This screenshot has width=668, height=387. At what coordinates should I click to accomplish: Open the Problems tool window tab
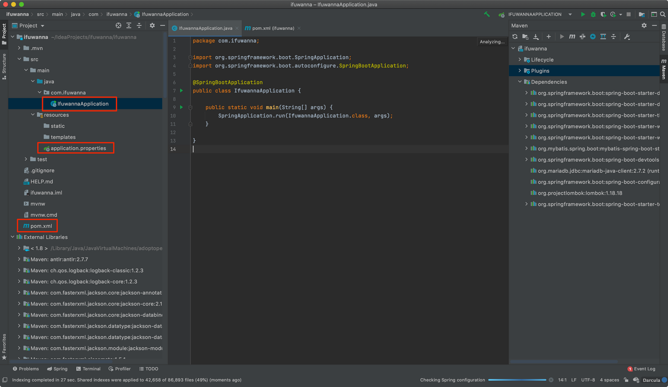(x=26, y=369)
